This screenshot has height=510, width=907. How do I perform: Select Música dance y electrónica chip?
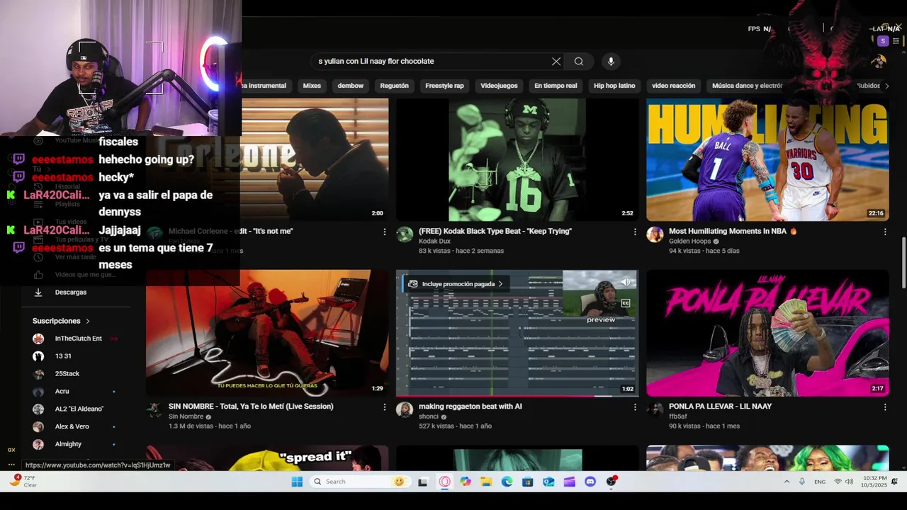[747, 86]
